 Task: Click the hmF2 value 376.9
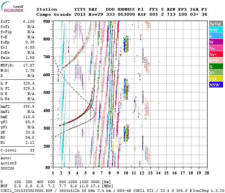click(29, 106)
